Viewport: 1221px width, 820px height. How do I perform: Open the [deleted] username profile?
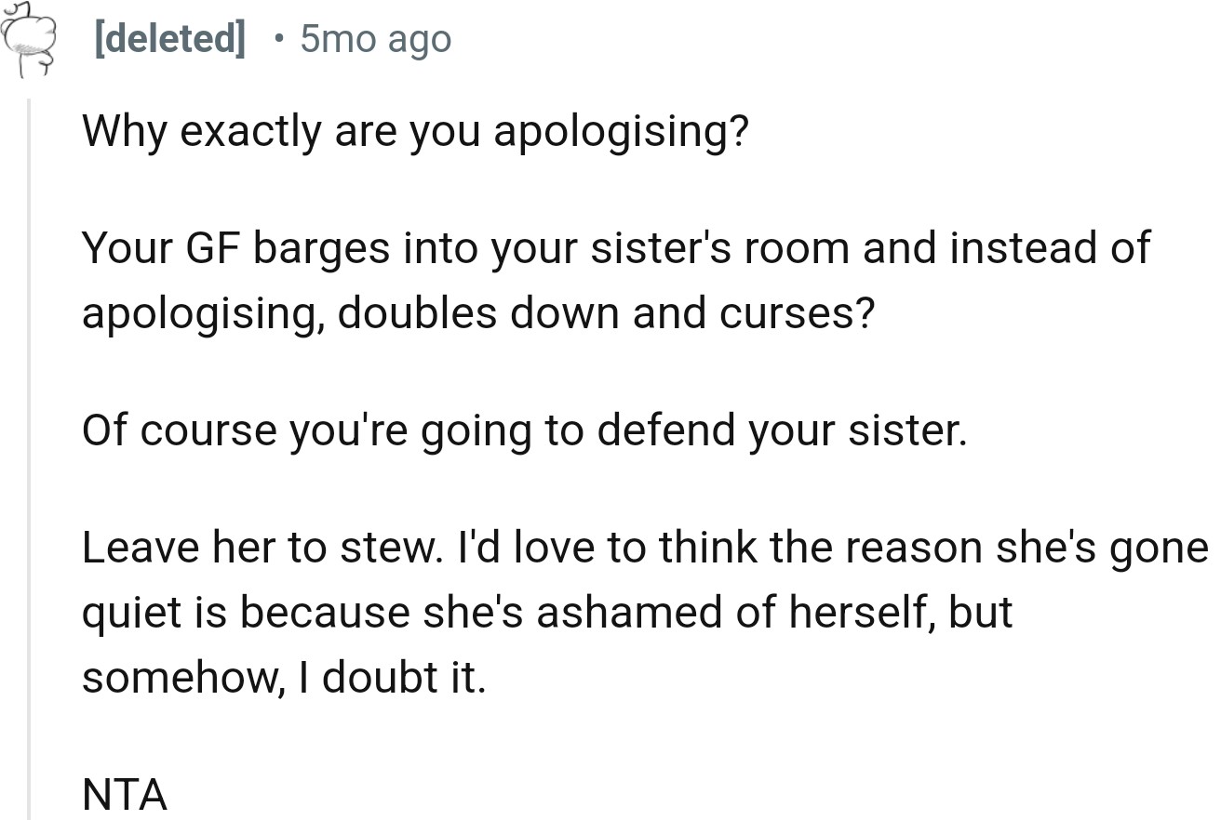click(169, 39)
